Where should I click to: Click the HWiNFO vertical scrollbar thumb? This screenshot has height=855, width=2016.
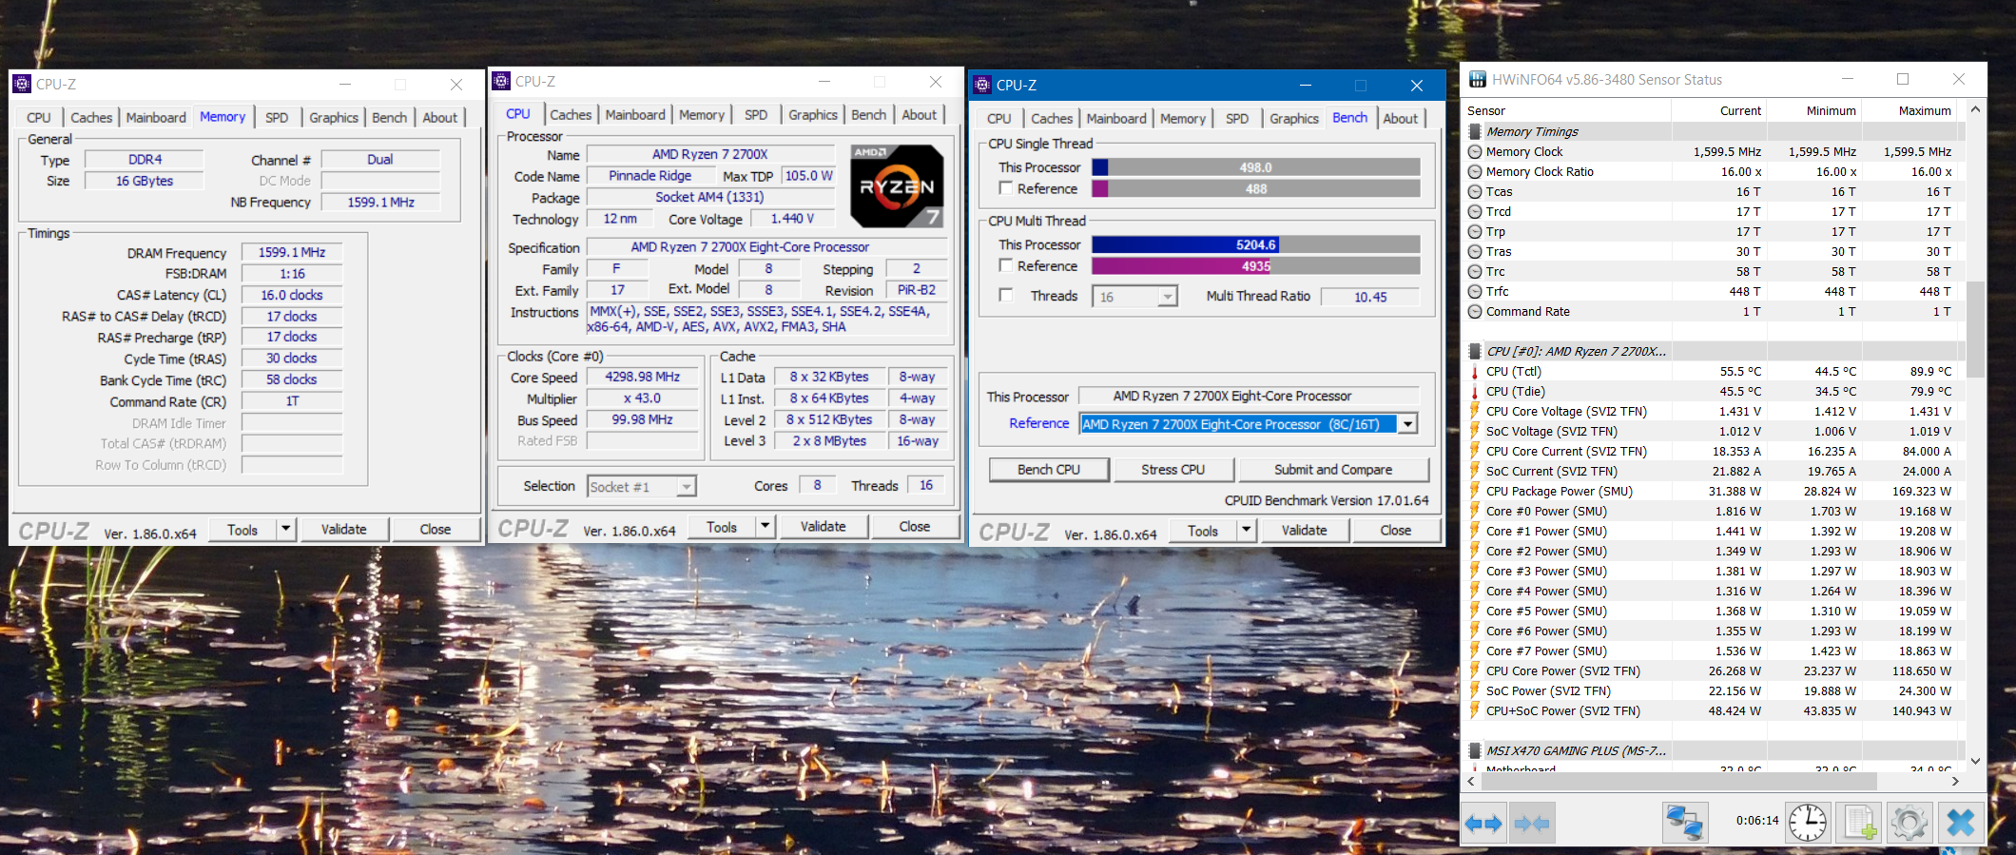point(1975,329)
